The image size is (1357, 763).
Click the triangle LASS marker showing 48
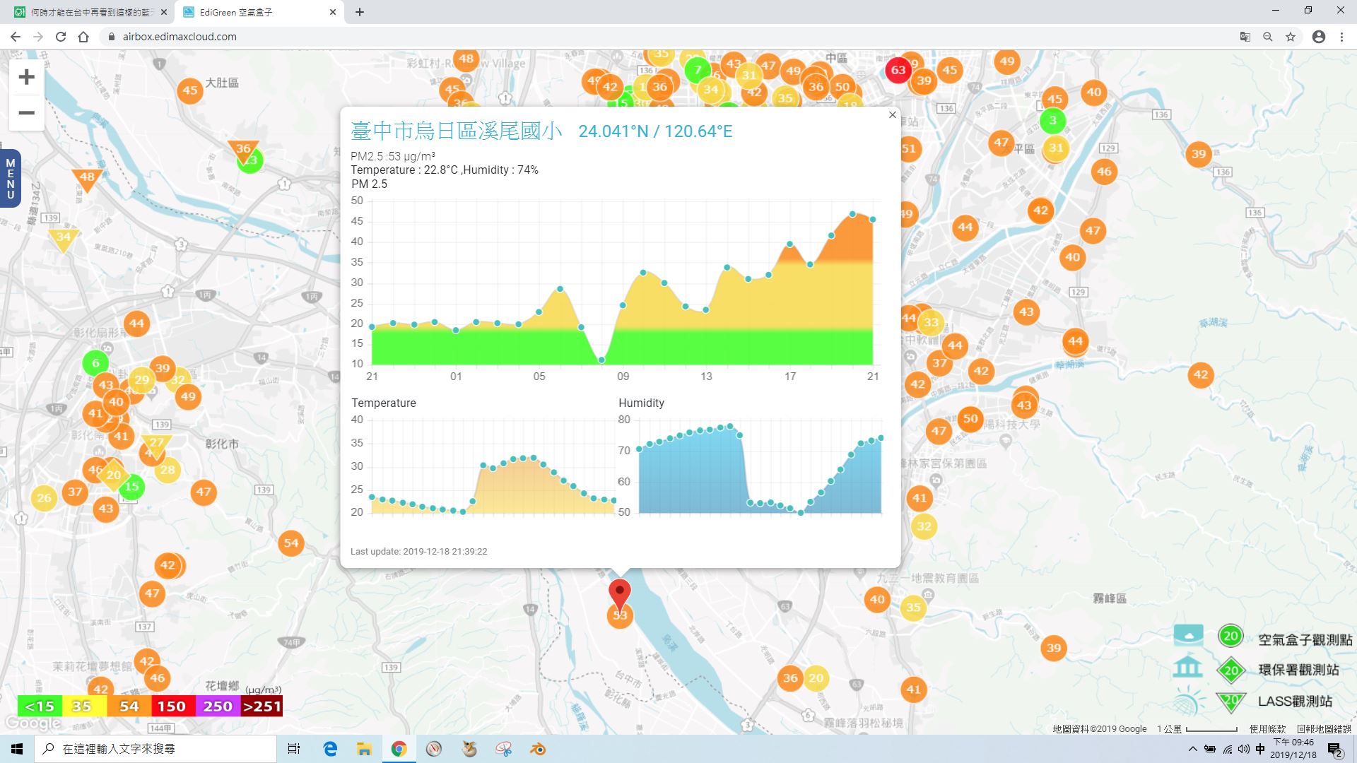click(x=87, y=179)
